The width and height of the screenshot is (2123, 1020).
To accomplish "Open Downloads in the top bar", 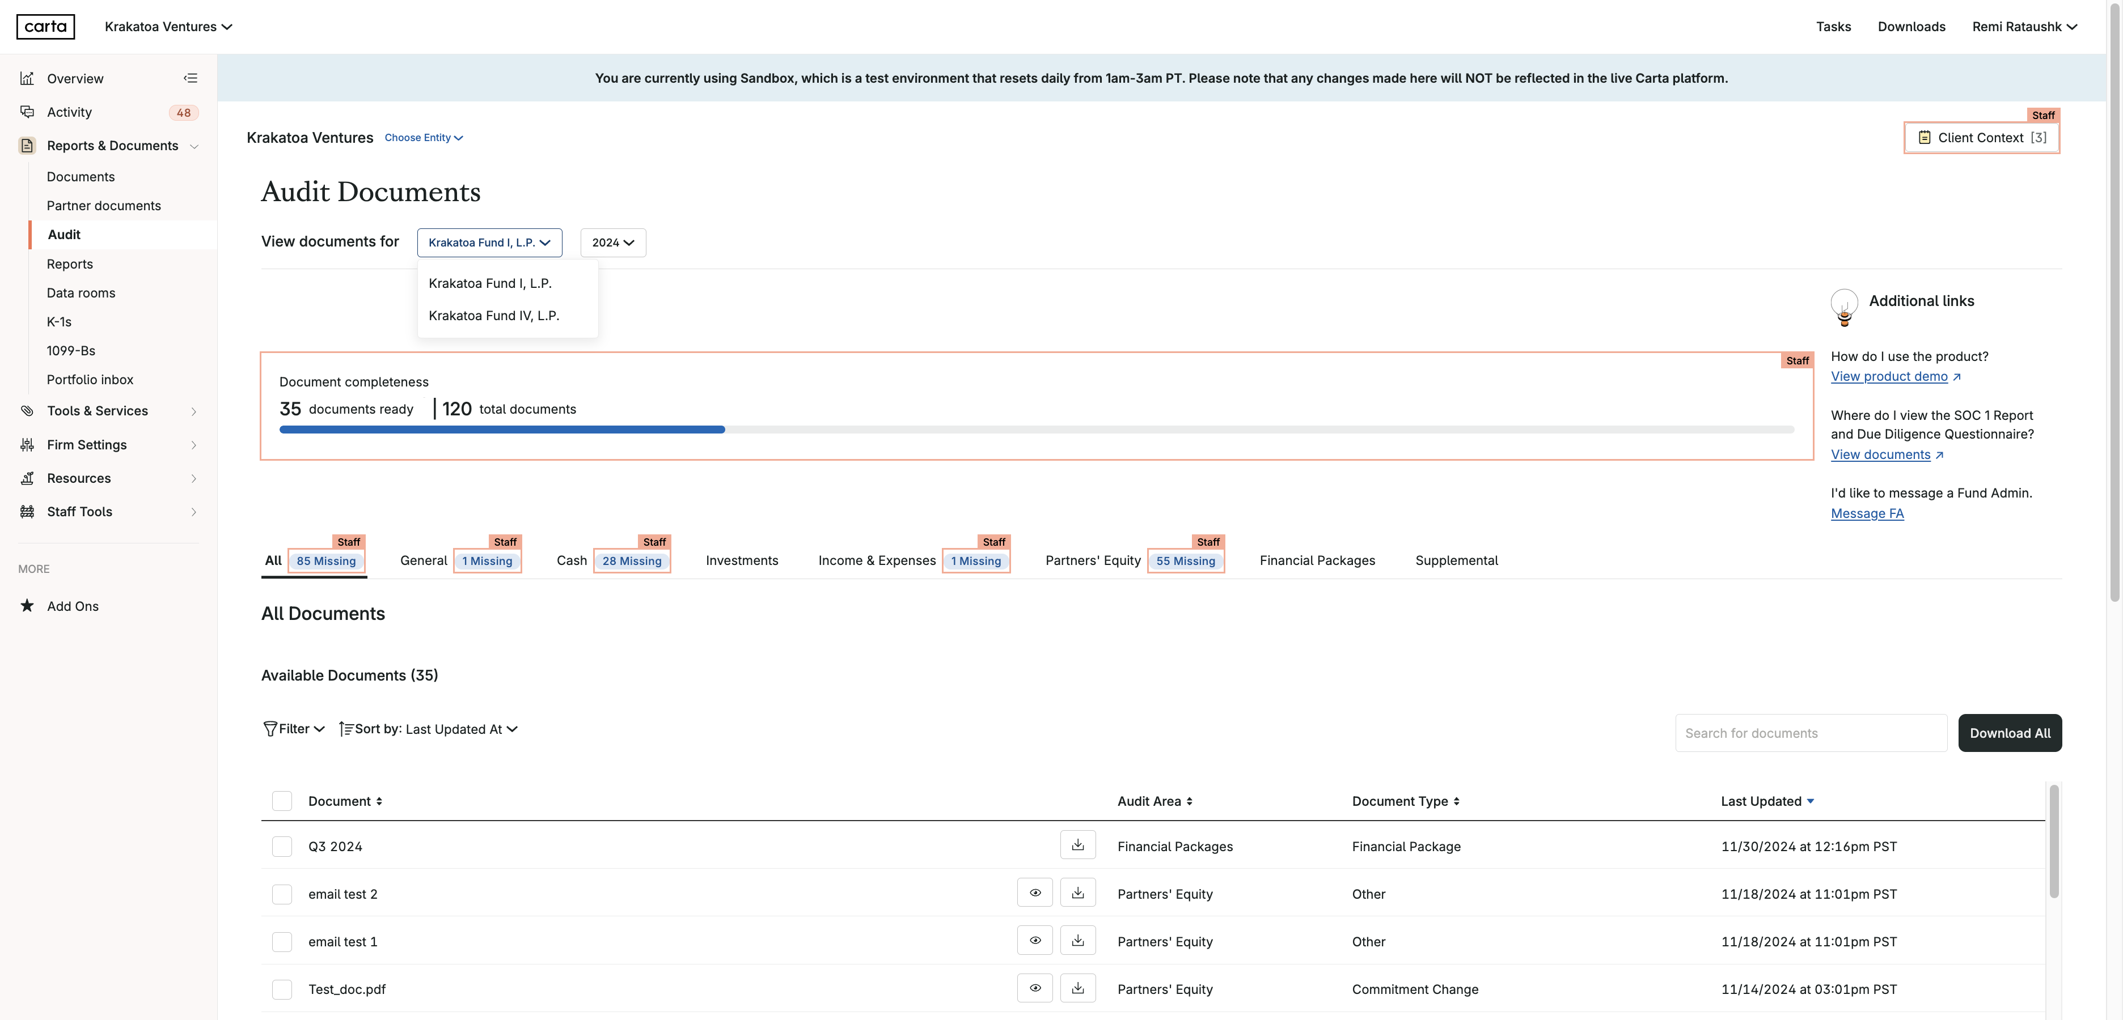I will click(x=1911, y=27).
